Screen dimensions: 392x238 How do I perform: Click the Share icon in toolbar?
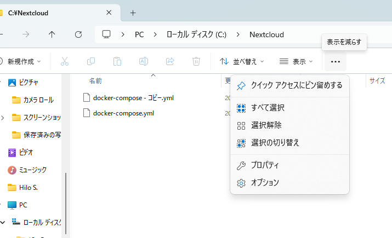pos(170,62)
